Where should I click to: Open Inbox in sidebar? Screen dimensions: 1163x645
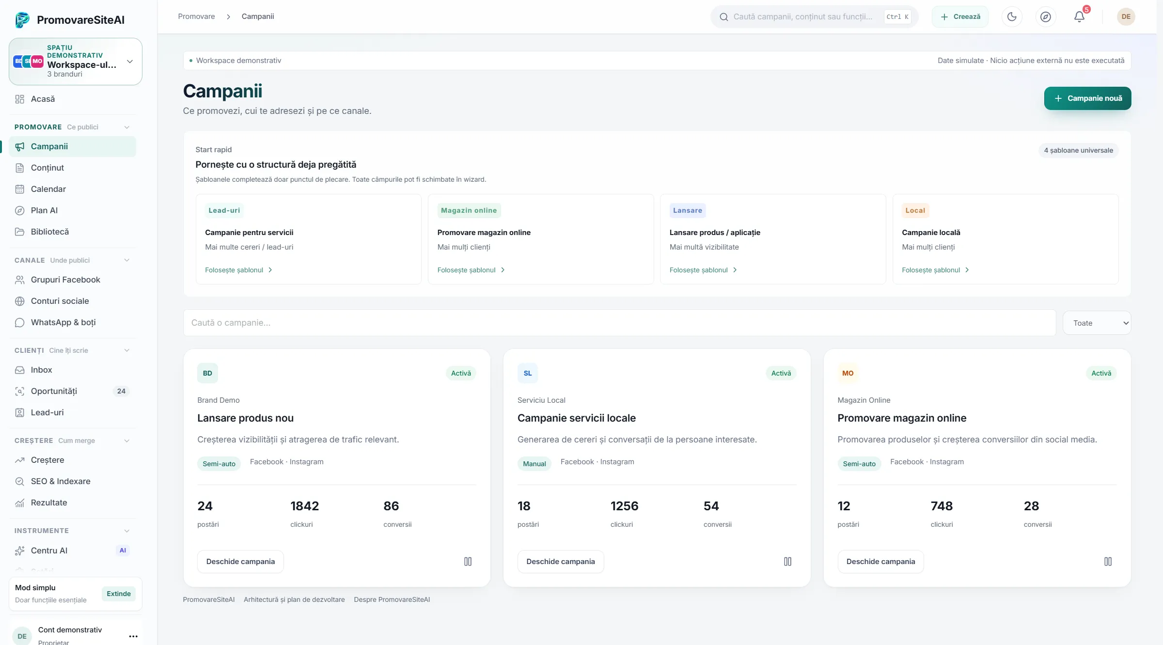point(73,370)
